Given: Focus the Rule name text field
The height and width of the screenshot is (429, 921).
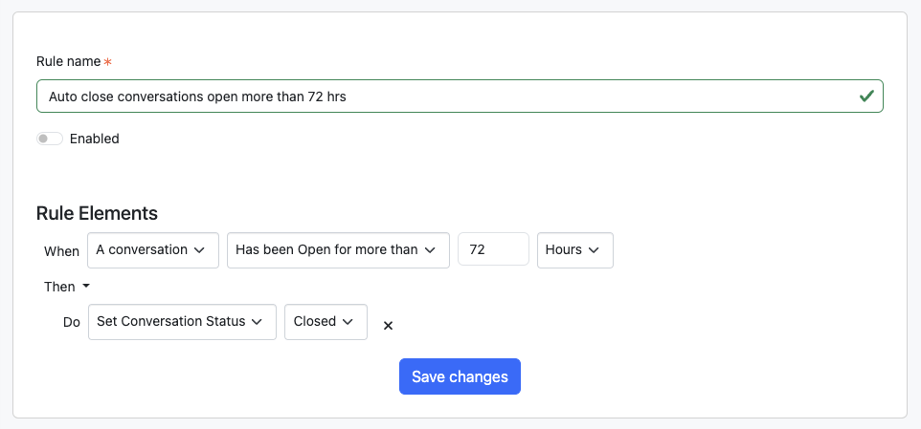Looking at the screenshot, I should [x=440, y=97].
